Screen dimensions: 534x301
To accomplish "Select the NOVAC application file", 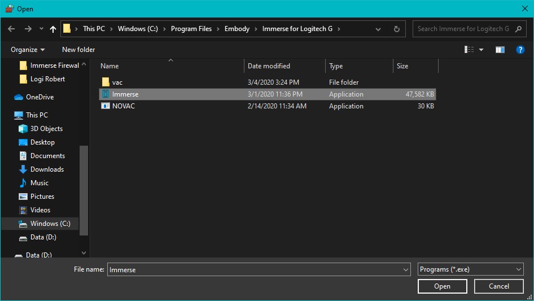I will tap(268, 106).
